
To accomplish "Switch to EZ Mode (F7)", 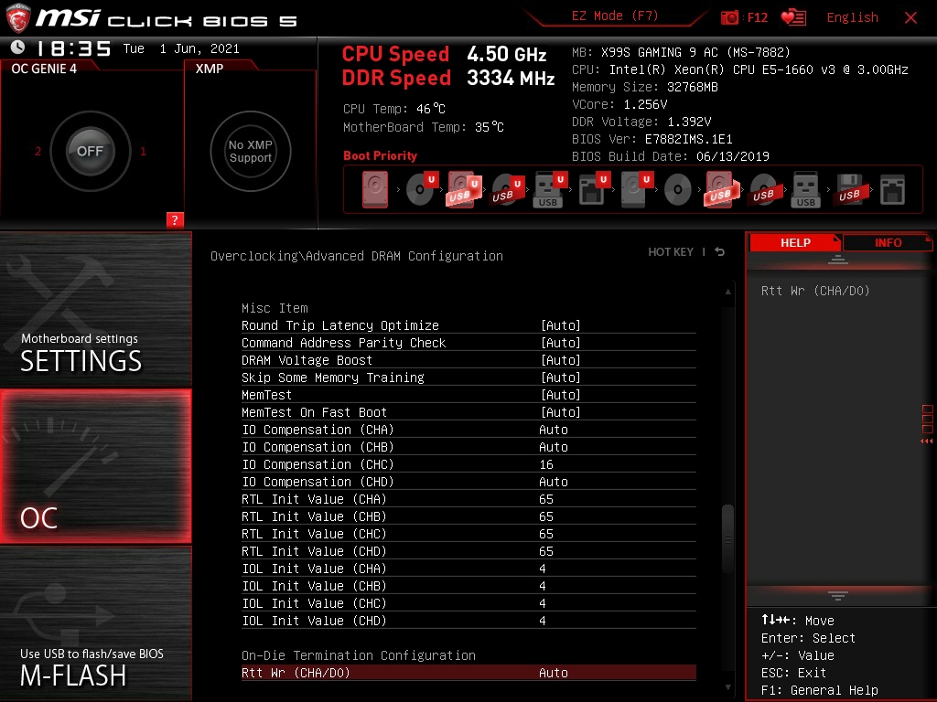I will tap(614, 16).
